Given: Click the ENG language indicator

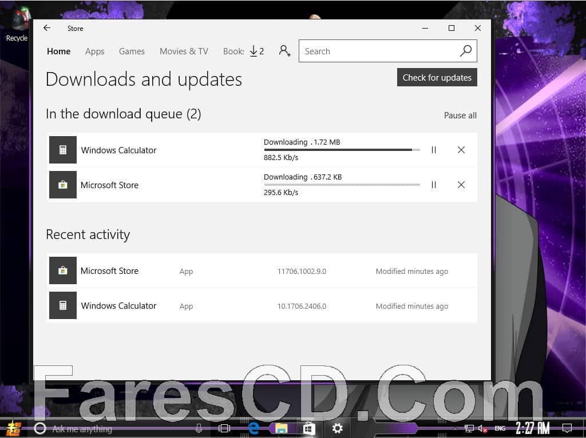Looking at the screenshot, I should (500, 428).
